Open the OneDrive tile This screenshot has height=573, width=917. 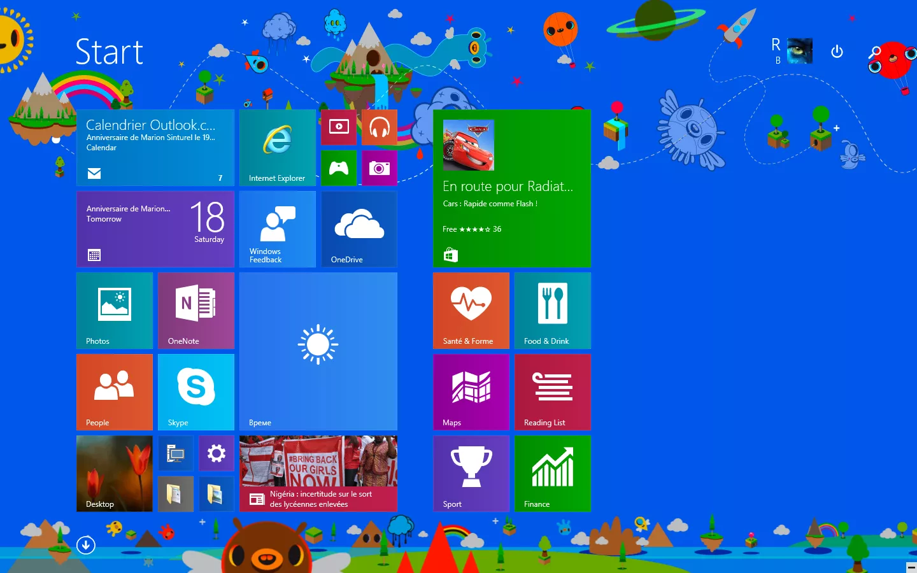(x=359, y=229)
